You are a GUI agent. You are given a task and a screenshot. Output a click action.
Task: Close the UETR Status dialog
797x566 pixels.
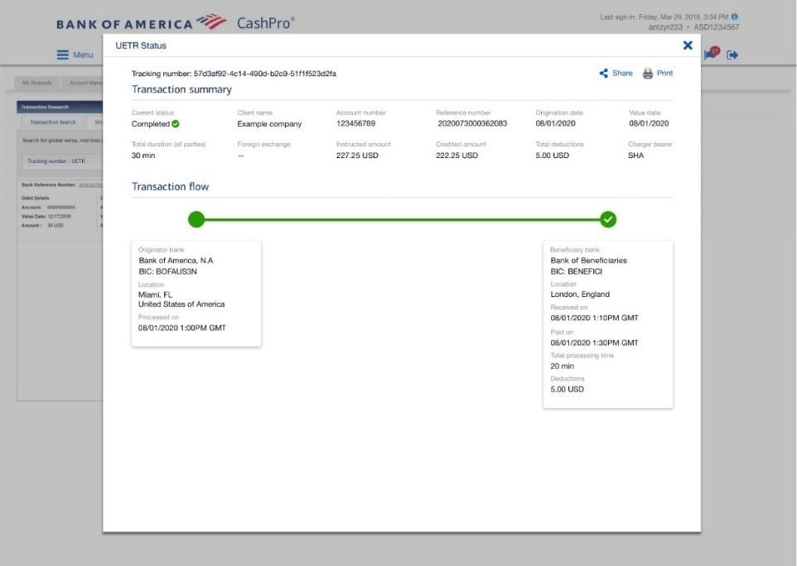(688, 46)
